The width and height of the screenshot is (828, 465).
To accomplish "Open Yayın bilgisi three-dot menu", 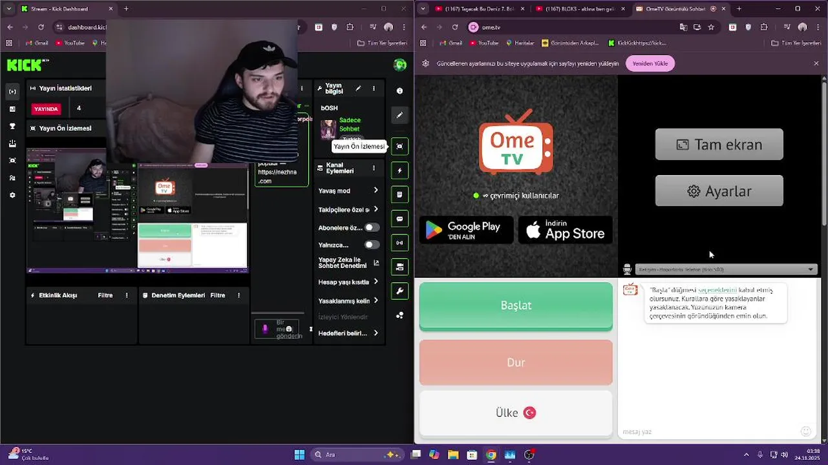I will (x=373, y=88).
